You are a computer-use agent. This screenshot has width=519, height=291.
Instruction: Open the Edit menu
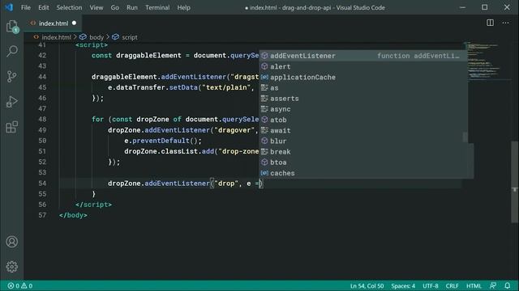pyautogui.click(x=43, y=7)
